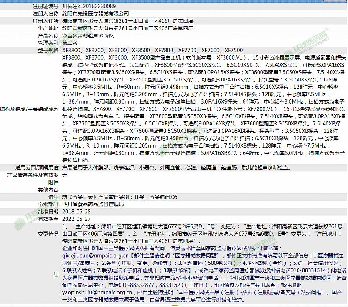Click the 型号规格 row label
The width and height of the screenshot is (348, 307).
click(x=48, y=51)
